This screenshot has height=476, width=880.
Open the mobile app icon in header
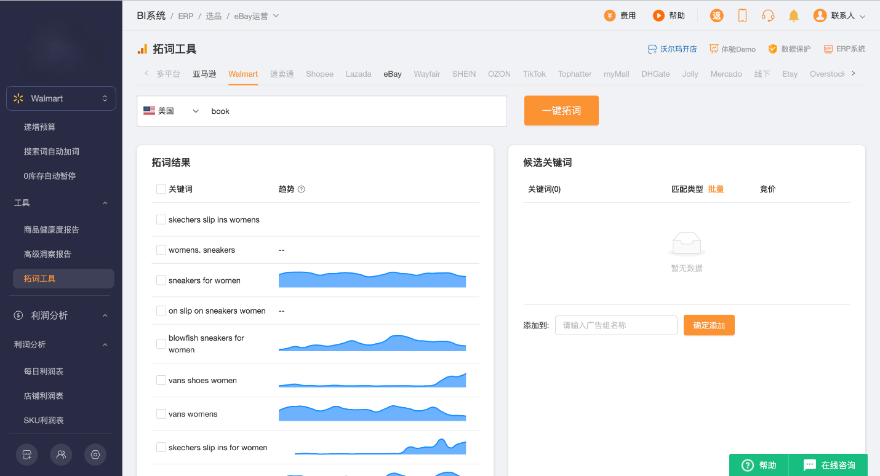click(x=742, y=15)
